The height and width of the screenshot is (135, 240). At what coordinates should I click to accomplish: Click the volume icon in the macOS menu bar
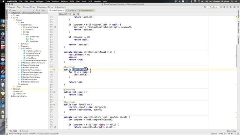pos(202,1)
